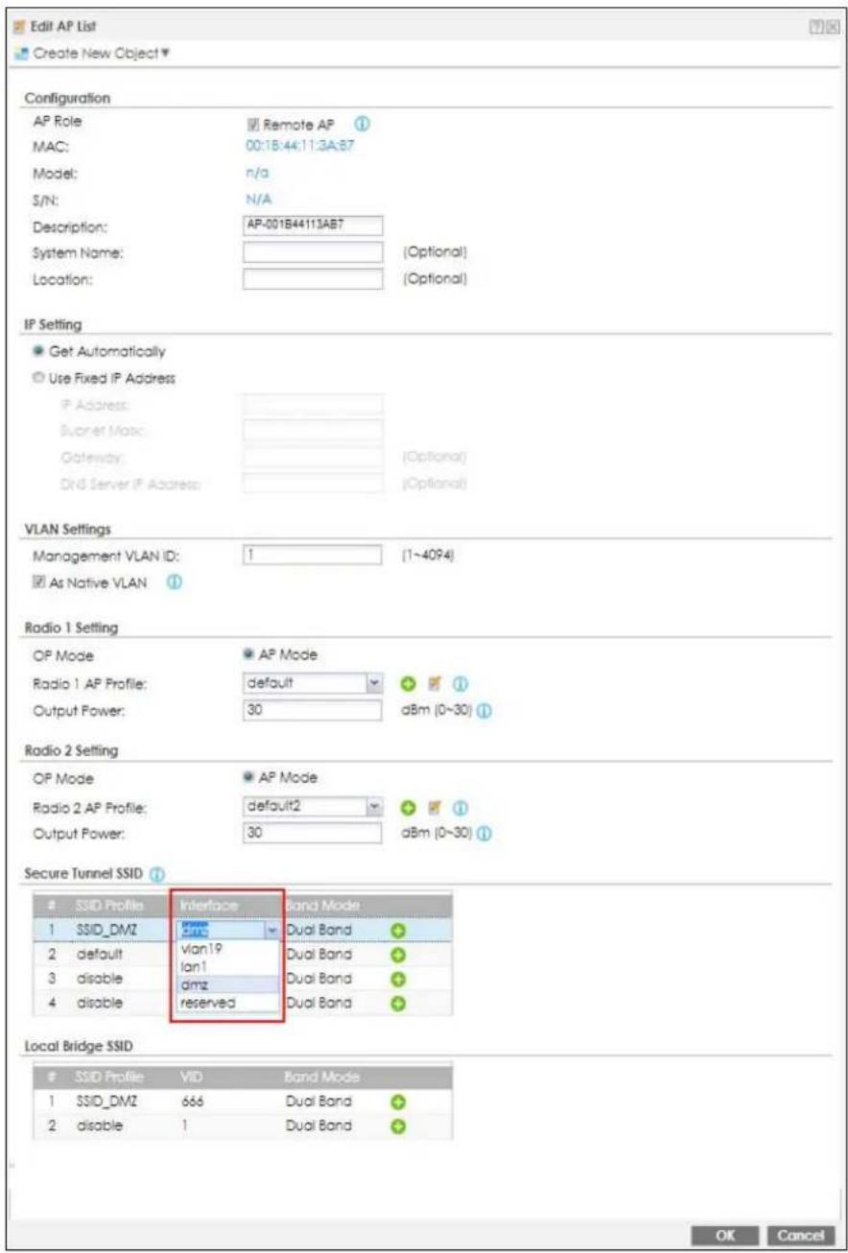Click the System Name input field
The image size is (848, 1253).
(x=313, y=253)
